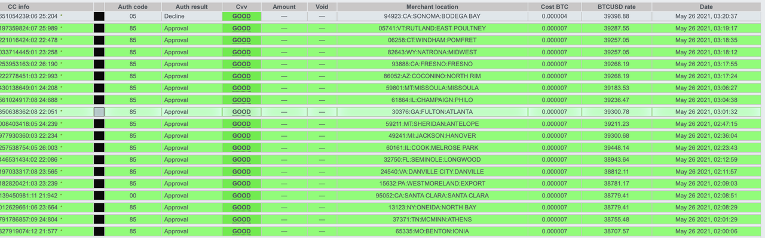The width and height of the screenshot is (765, 238).
Task: Select merchant location 59801:MT:MISSOULA:MISSOULA
Action: coord(432,88)
